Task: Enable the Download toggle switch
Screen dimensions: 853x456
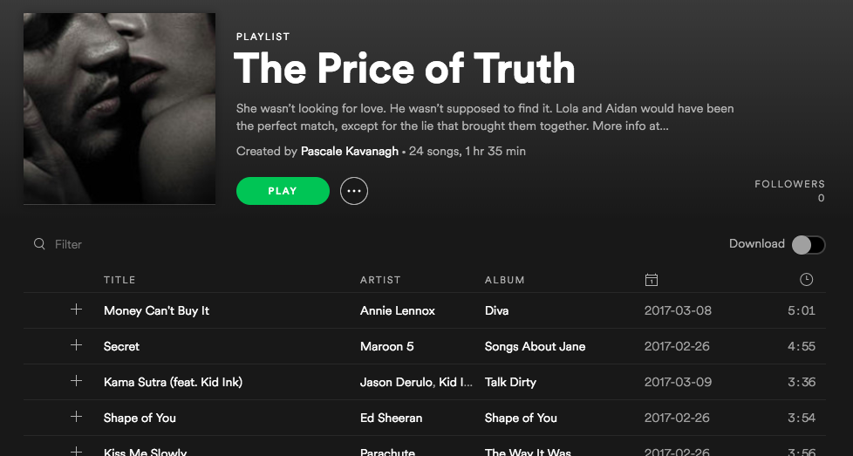Action: (x=808, y=245)
